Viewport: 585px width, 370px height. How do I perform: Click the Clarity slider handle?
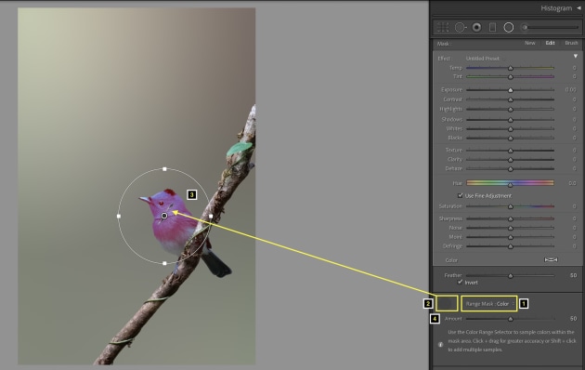[511, 160]
